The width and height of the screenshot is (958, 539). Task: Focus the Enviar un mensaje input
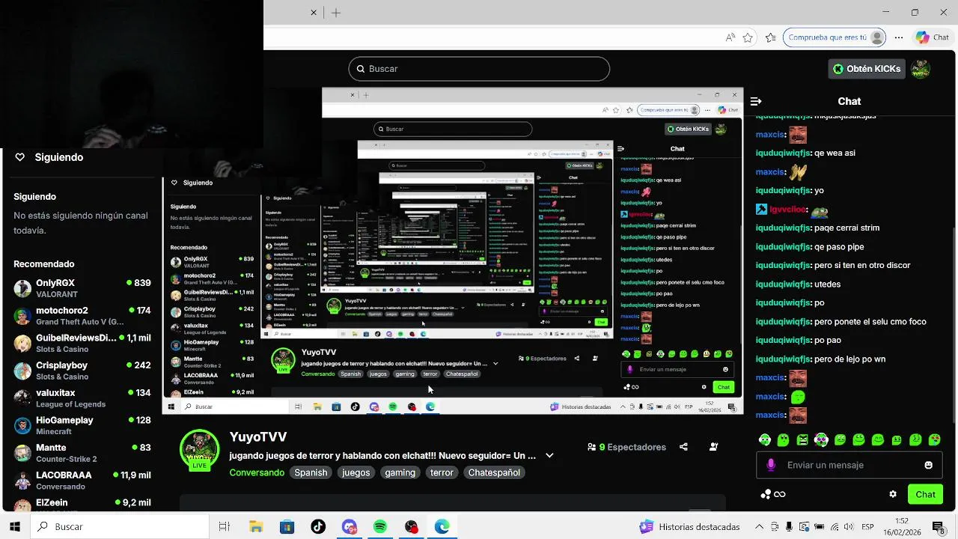tap(849, 465)
